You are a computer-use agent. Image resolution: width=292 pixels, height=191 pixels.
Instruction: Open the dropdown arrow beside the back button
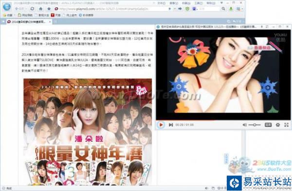click(26, 9)
